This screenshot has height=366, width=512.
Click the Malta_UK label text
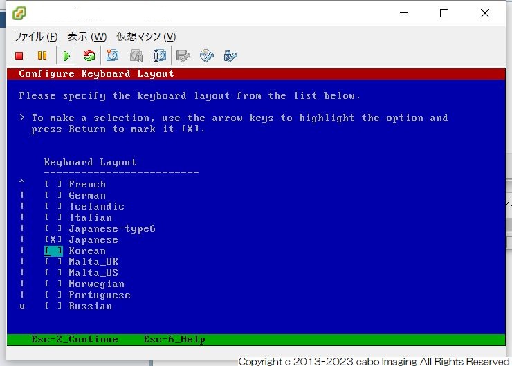click(x=93, y=262)
